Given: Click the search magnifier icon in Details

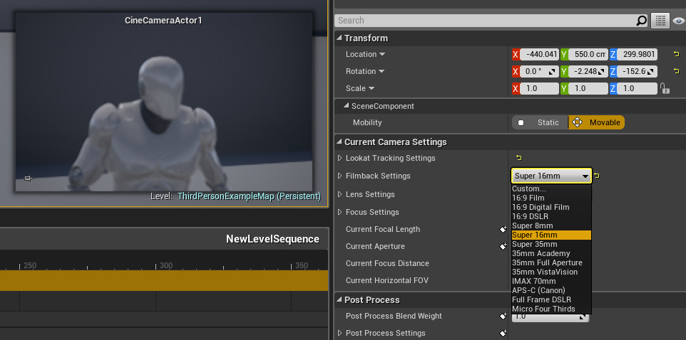Looking at the screenshot, I should click(641, 21).
